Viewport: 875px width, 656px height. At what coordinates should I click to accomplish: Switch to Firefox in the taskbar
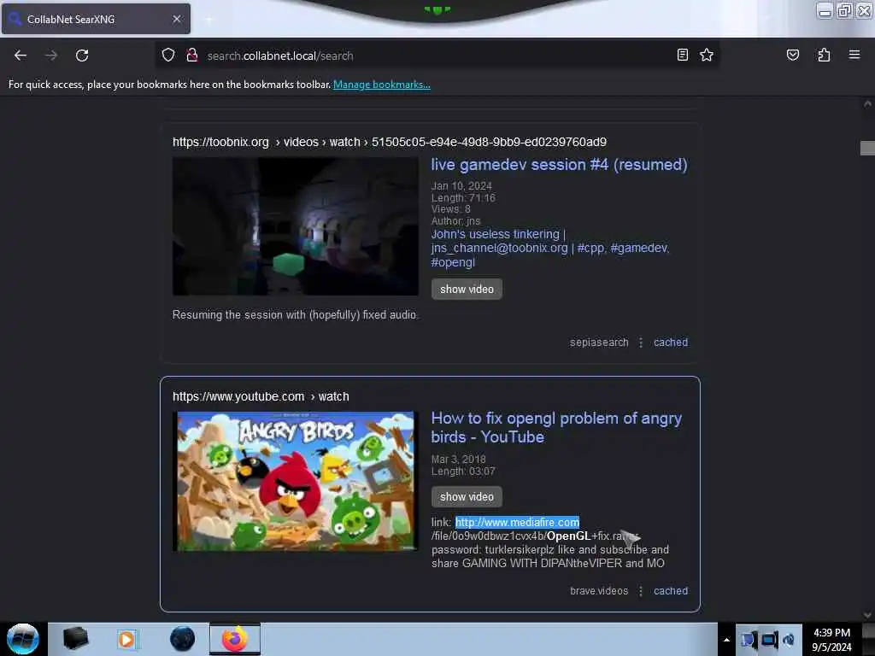(235, 639)
